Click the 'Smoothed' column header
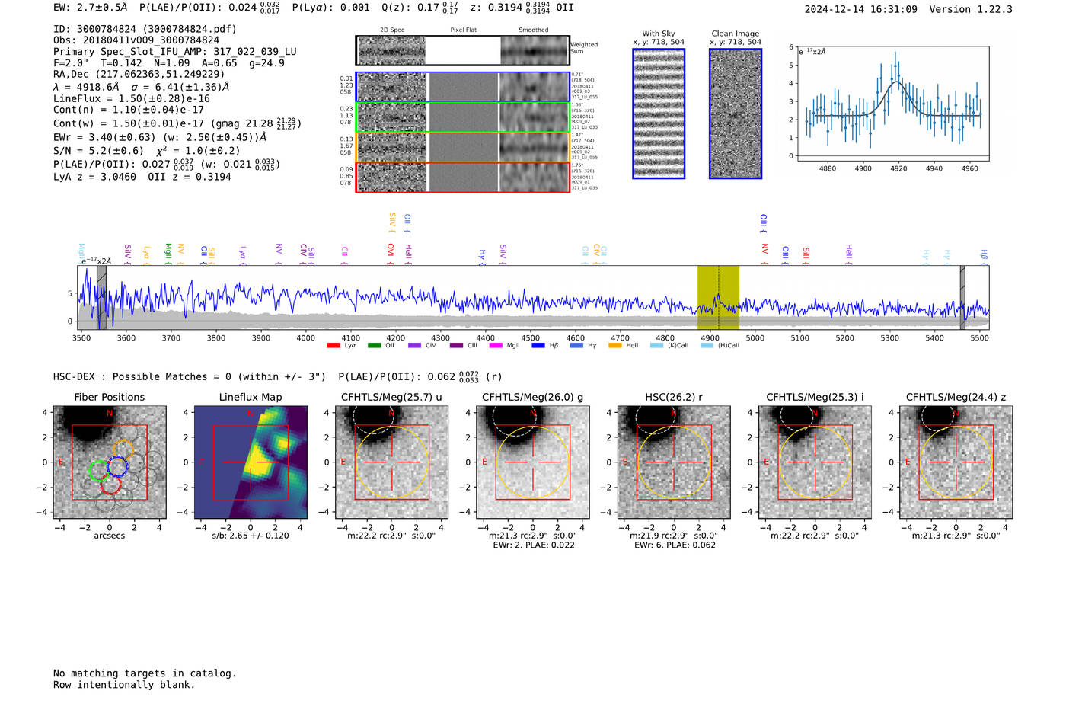 534,30
